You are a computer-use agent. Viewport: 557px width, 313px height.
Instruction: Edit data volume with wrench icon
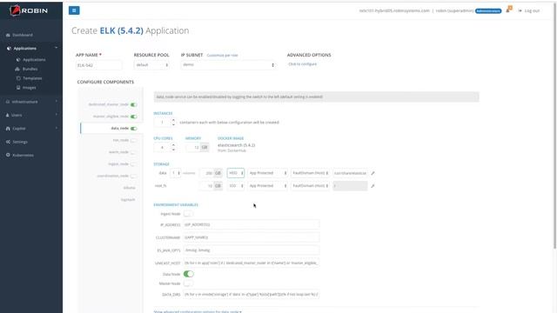point(372,173)
